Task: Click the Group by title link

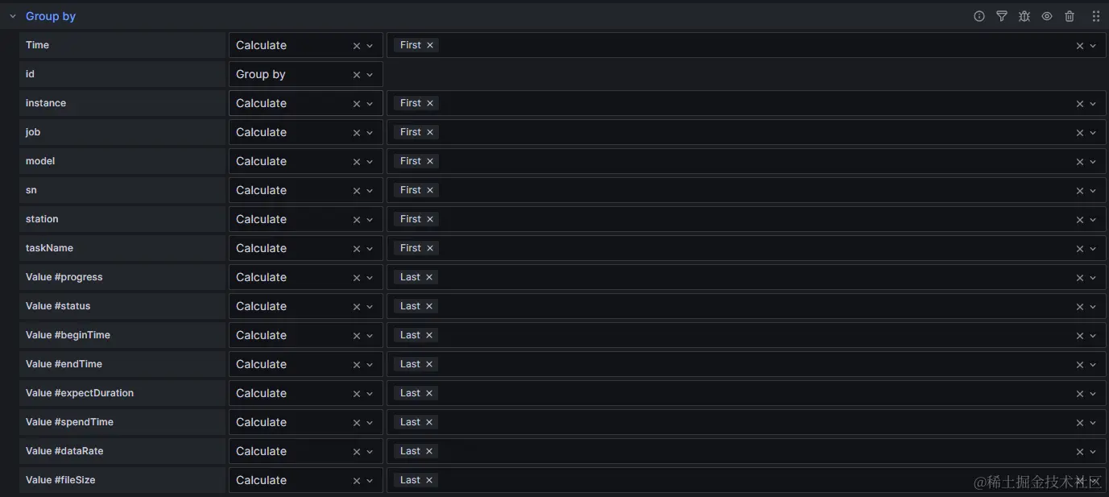Action: [x=51, y=16]
